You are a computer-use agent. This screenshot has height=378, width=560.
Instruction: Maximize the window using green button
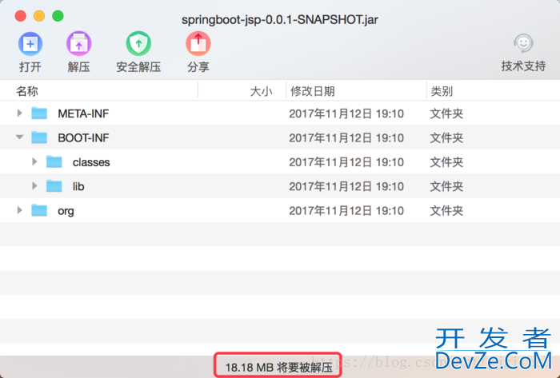[58, 16]
